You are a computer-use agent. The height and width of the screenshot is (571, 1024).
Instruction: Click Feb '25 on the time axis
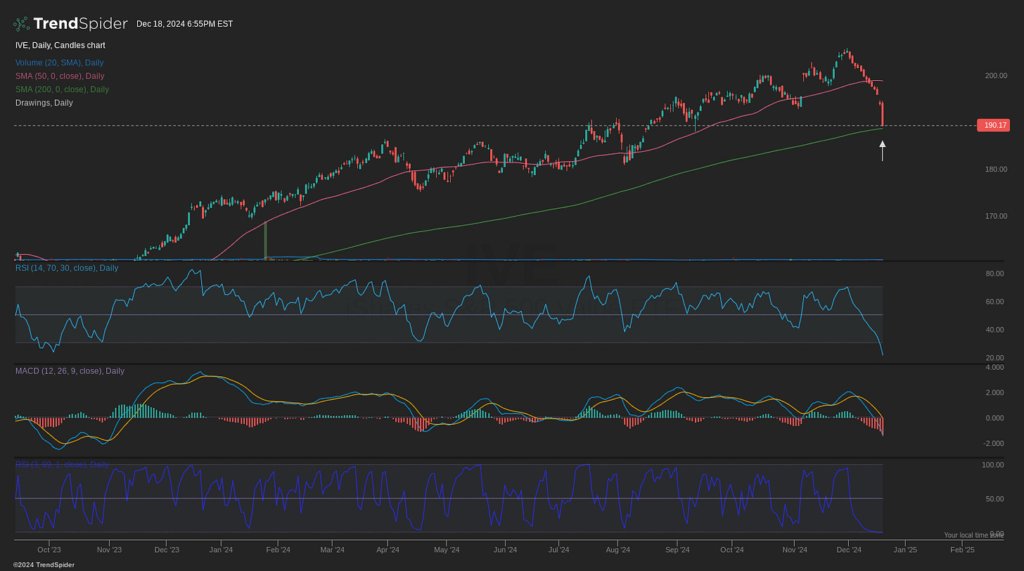963,549
